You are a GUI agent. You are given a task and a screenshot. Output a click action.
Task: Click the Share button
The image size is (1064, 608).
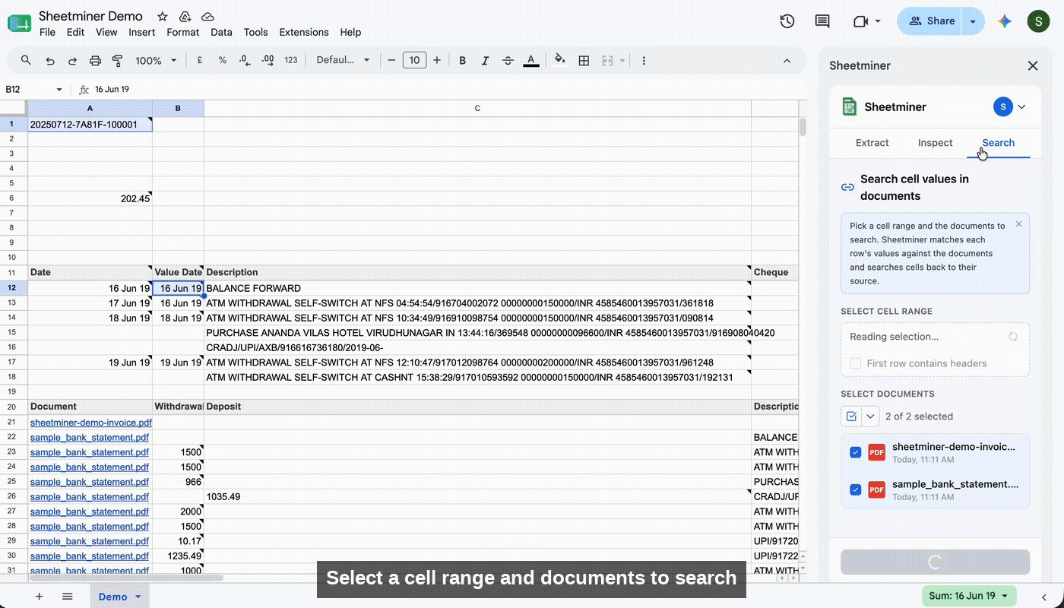[929, 21]
